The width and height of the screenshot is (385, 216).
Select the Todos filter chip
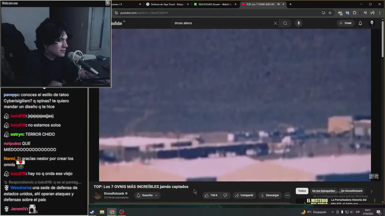coord(302,191)
